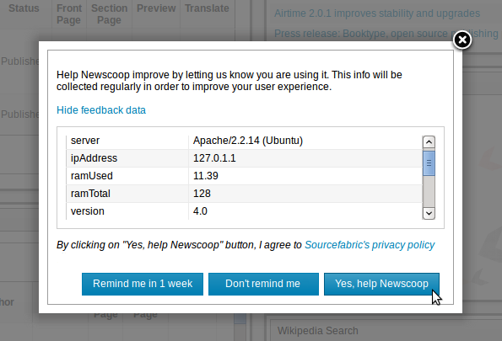This screenshot has width=502, height=341.
Task: Open Airtime 2.0.1 improves stability news link
Action: (x=377, y=13)
